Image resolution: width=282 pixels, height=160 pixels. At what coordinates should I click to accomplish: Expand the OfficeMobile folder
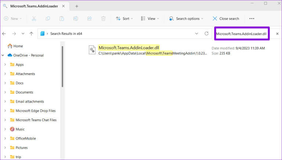[5, 138]
